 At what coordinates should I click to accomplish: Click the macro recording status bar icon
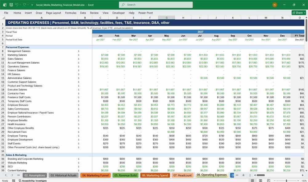point(14,181)
